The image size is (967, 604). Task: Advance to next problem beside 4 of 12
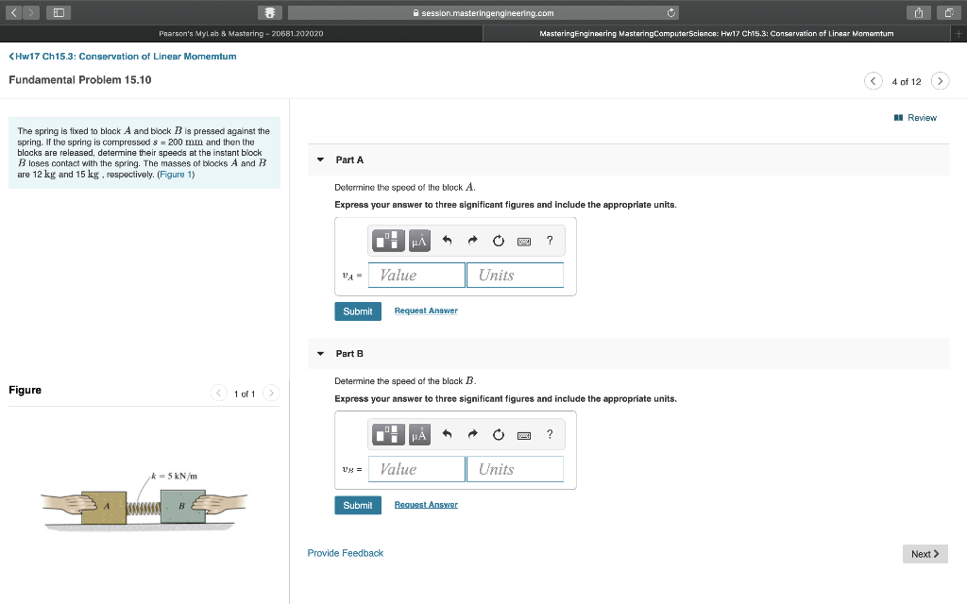(940, 81)
